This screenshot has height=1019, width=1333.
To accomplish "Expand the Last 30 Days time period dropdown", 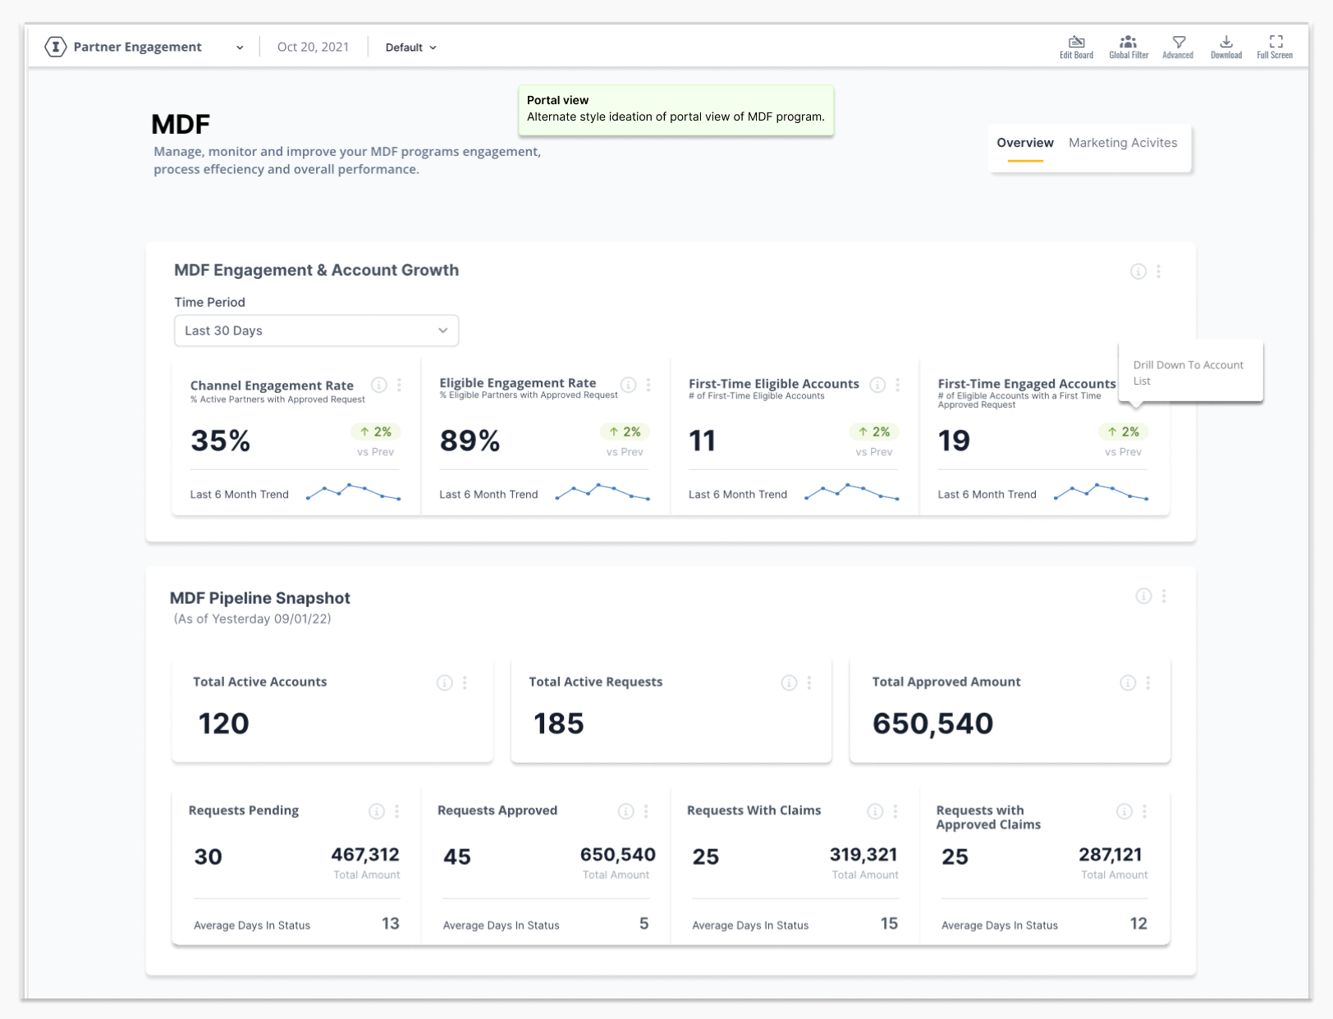I will (316, 331).
